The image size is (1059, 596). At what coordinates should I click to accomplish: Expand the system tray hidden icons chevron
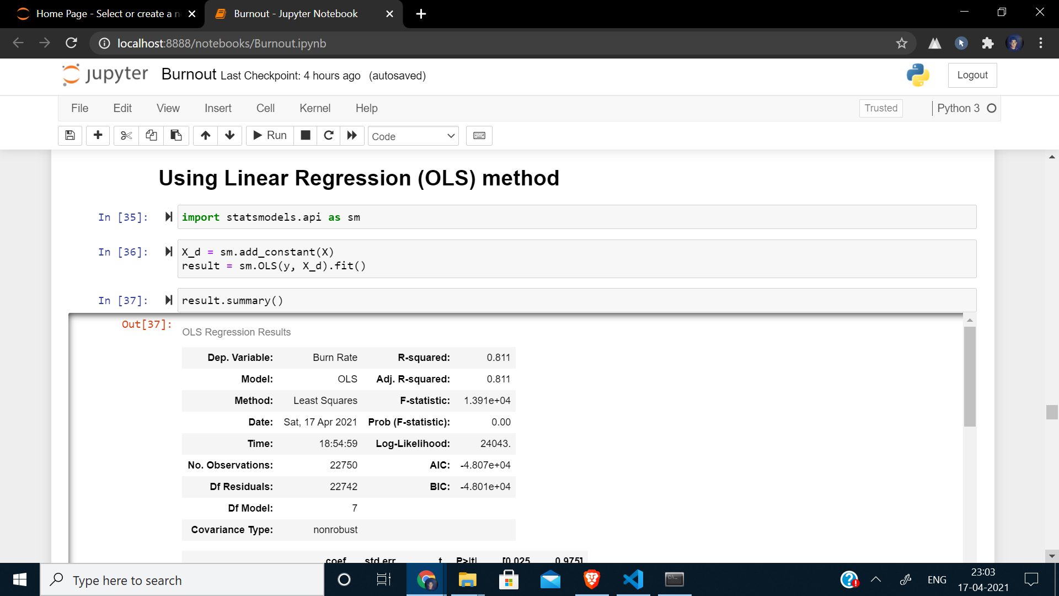click(875, 579)
